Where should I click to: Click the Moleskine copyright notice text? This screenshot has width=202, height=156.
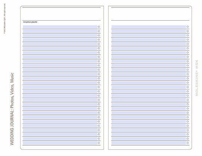[4, 19]
